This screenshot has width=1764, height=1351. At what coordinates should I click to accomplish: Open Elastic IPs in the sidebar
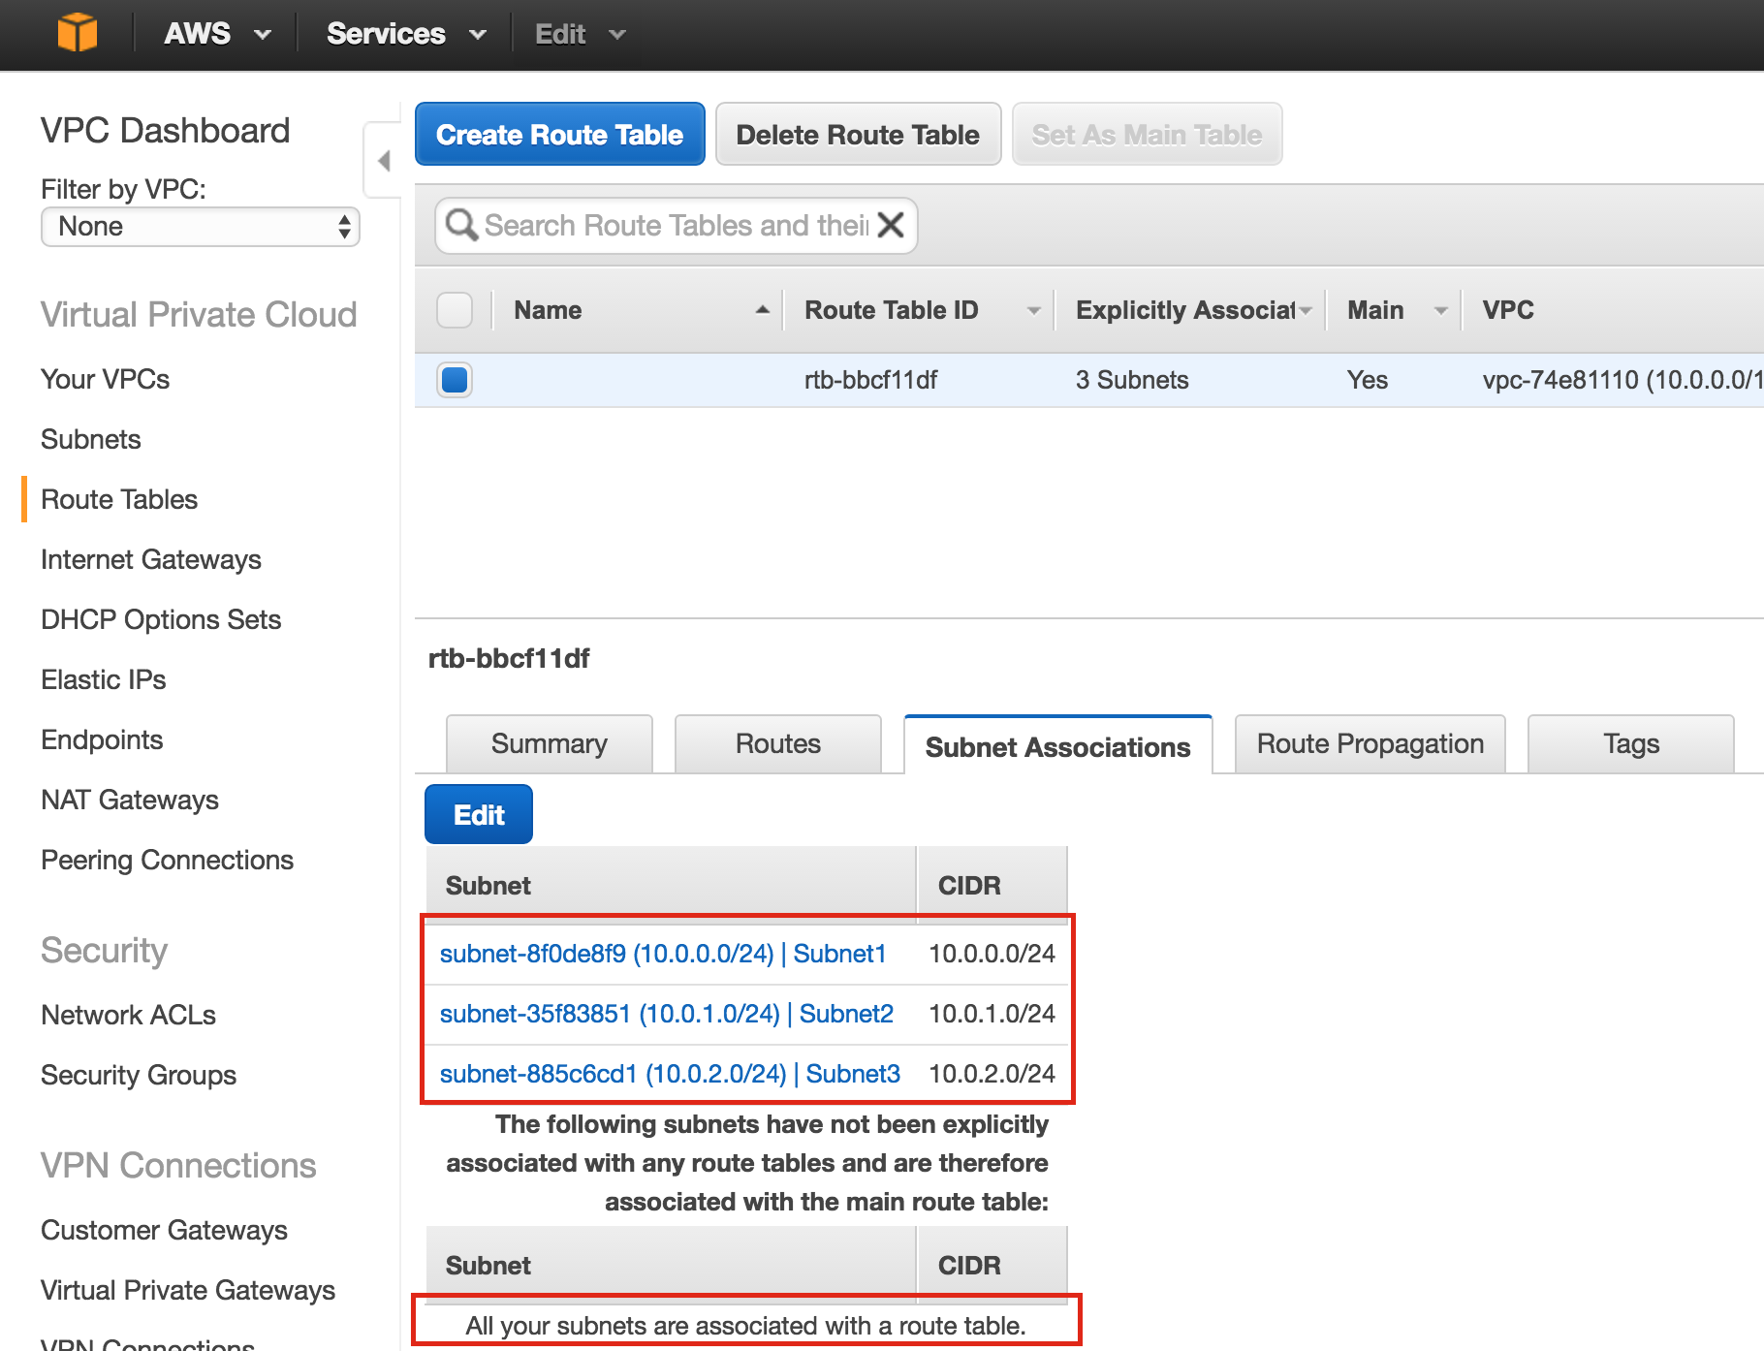point(104,680)
